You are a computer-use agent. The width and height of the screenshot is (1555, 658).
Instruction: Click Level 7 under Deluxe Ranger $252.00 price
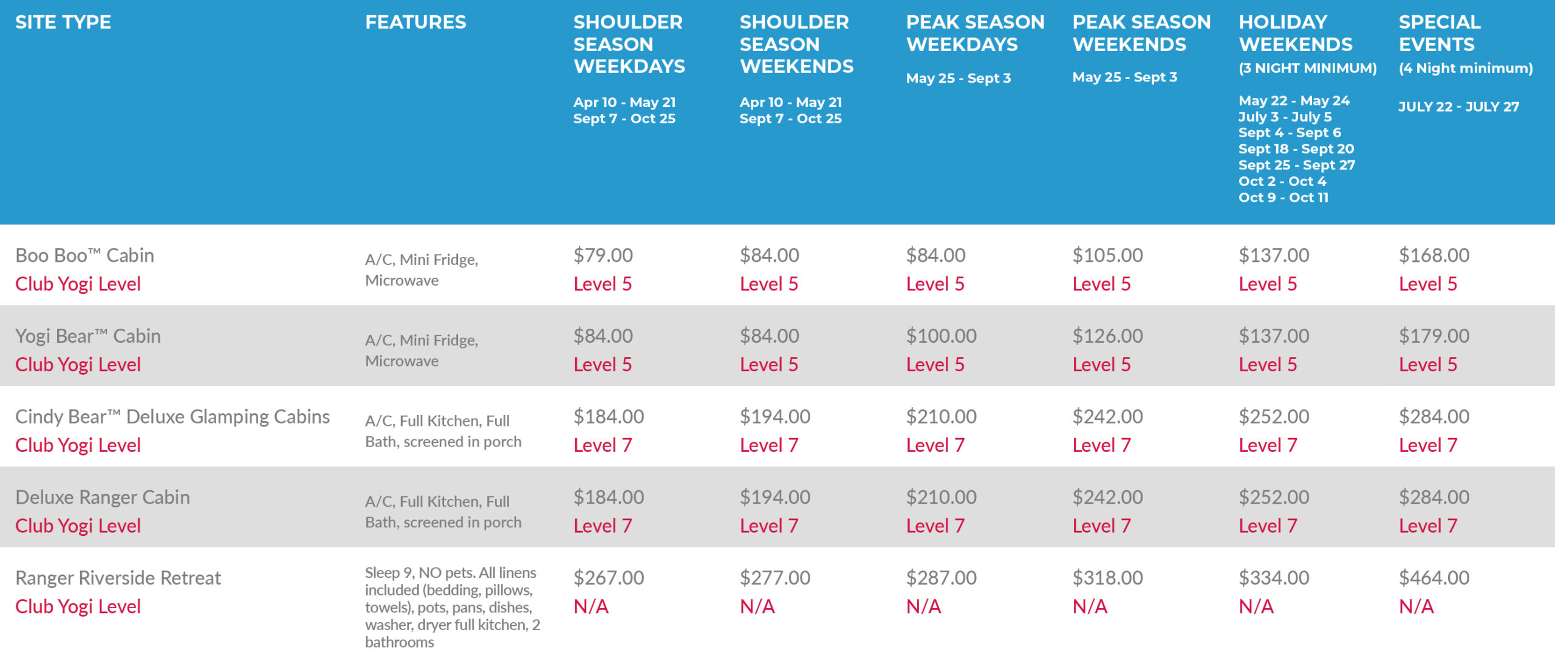(x=1268, y=526)
